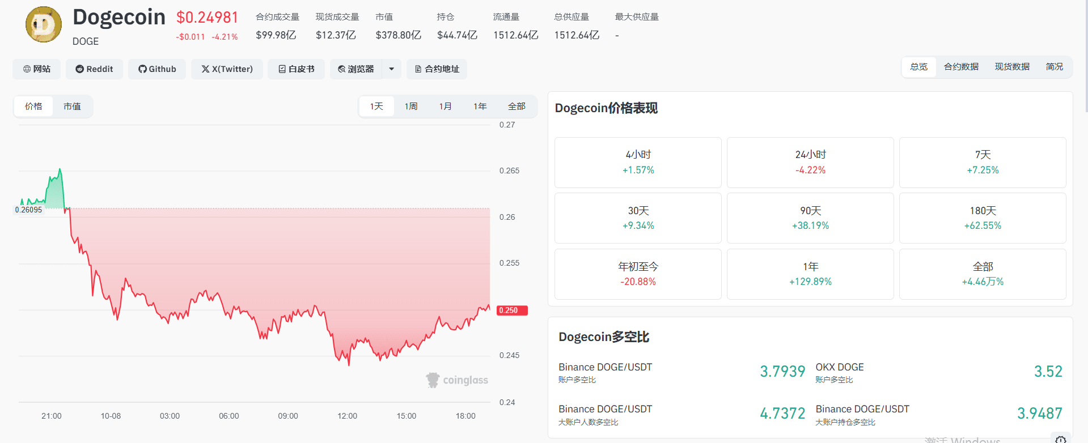Click the 现货成交量 $12.37亿 value

(336, 35)
